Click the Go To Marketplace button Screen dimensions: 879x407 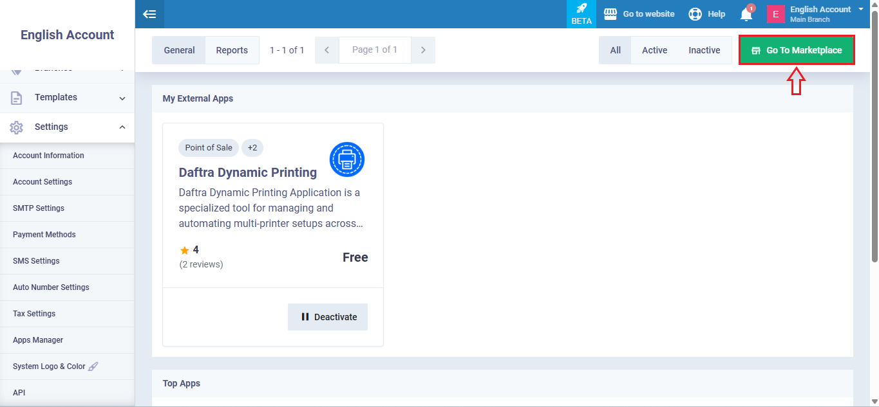[x=797, y=50]
